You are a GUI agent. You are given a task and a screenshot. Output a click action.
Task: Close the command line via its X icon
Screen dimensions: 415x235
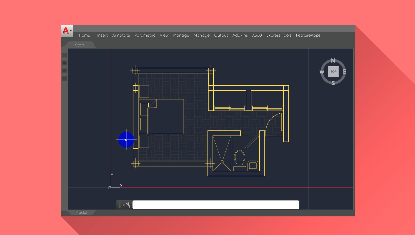tap(124, 205)
